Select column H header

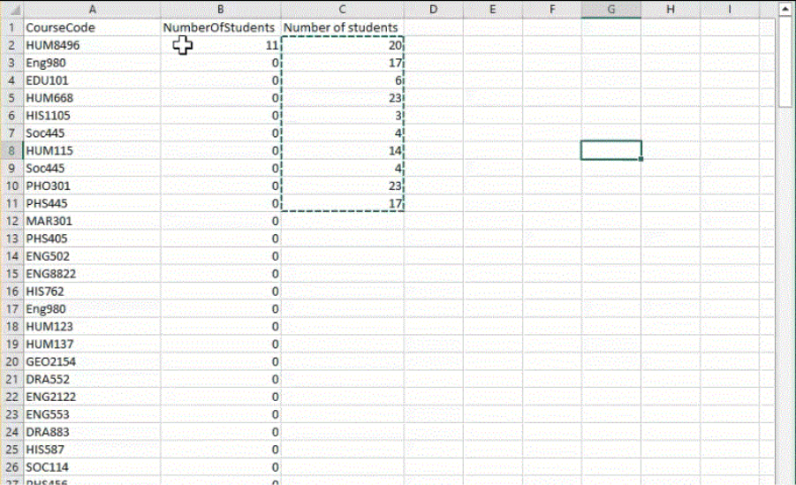click(671, 9)
